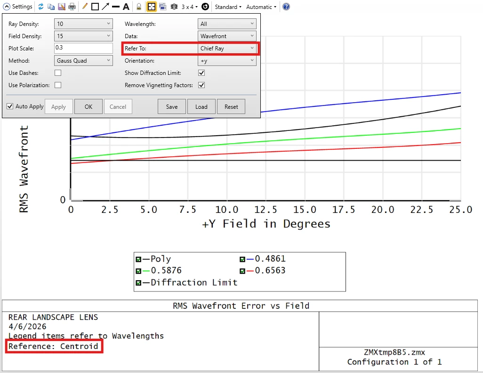Click the 4/6/2026 date text

[x=27, y=326]
